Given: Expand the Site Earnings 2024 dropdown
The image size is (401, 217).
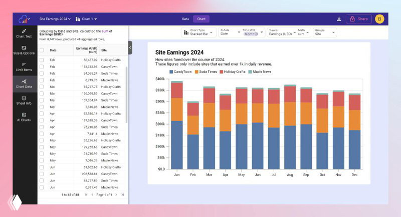Looking at the screenshot, I should (x=55, y=19).
